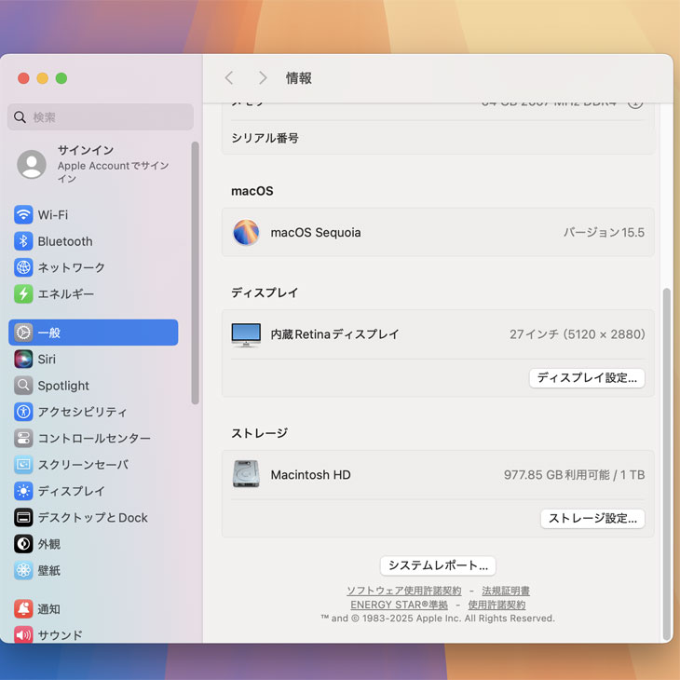Select コントロールセンター icon

click(x=23, y=439)
